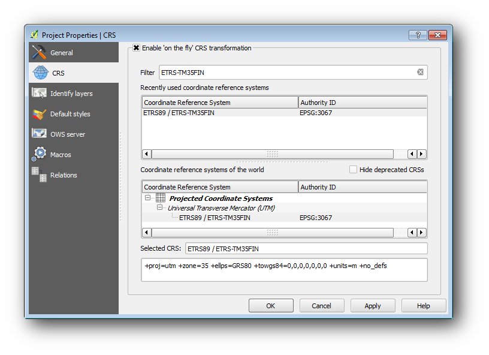Collapse Universal Transverse Mercator (UTM) node

pyautogui.click(x=160, y=207)
